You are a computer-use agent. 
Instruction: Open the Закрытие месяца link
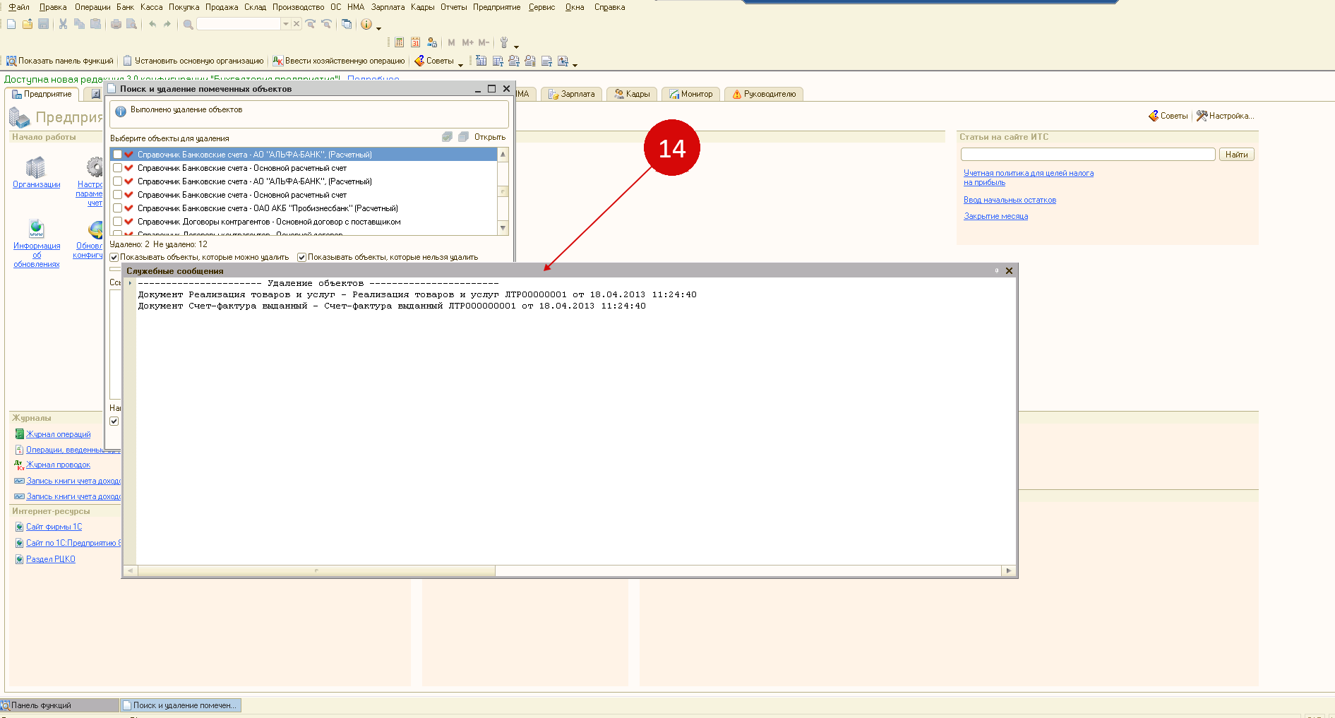(x=995, y=216)
